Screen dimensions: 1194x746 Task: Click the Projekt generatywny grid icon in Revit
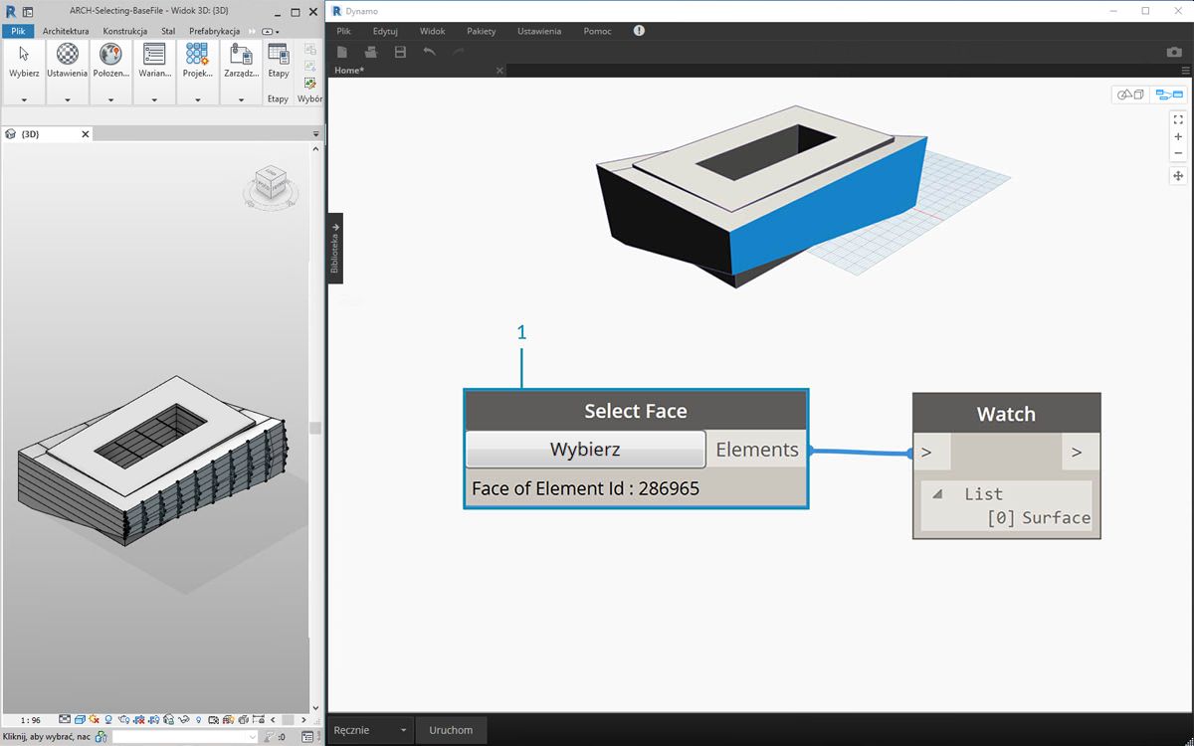pos(197,54)
